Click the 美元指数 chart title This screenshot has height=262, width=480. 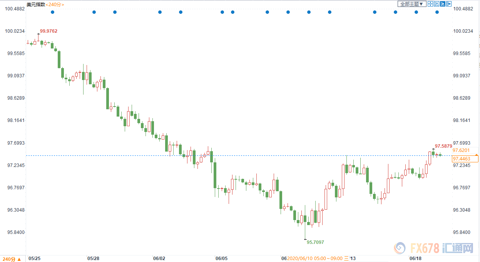coord(36,4)
